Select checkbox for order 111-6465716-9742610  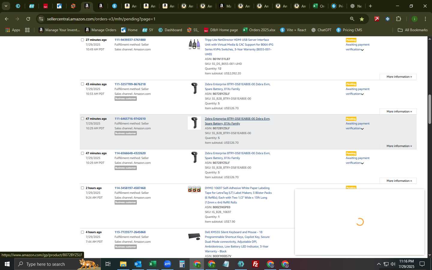[x=82, y=118]
